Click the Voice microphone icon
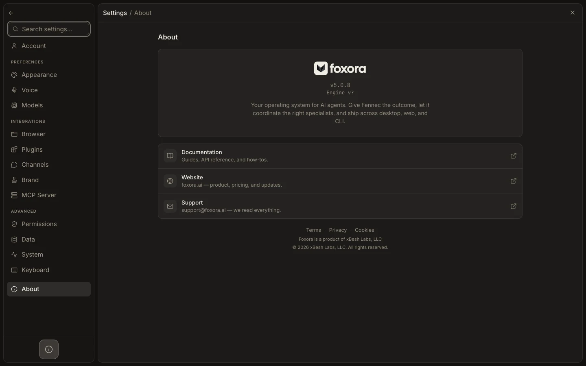This screenshot has height=366, width=586. click(x=14, y=90)
